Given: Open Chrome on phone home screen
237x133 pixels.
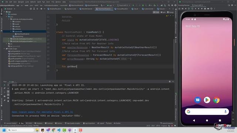Looking at the screenshot, I should (216, 100).
